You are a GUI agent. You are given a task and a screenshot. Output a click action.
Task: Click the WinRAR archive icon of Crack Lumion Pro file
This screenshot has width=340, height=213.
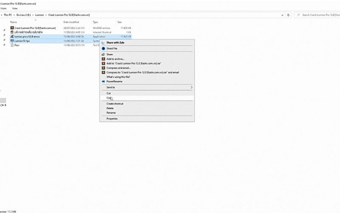coord(12,28)
